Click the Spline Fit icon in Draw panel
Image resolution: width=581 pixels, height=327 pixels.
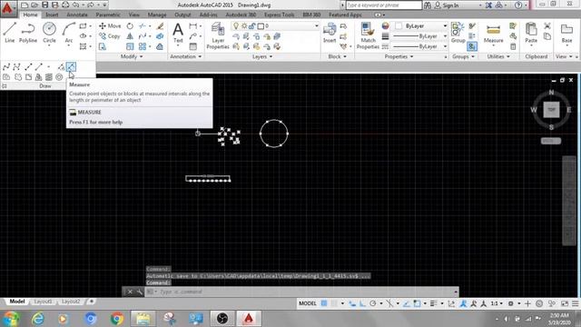pos(6,66)
